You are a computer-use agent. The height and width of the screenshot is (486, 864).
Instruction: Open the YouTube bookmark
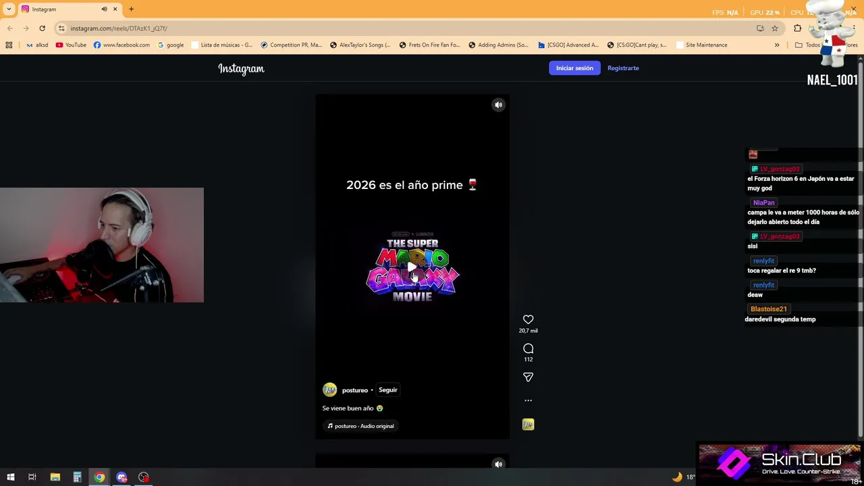click(71, 45)
